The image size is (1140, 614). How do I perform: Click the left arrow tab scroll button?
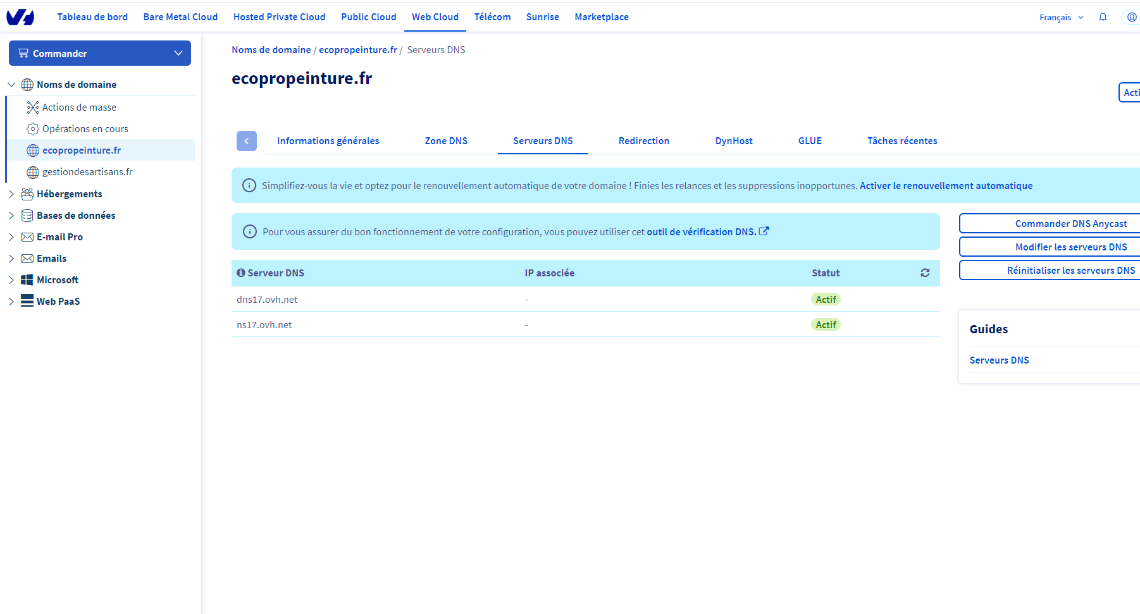click(x=247, y=141)
